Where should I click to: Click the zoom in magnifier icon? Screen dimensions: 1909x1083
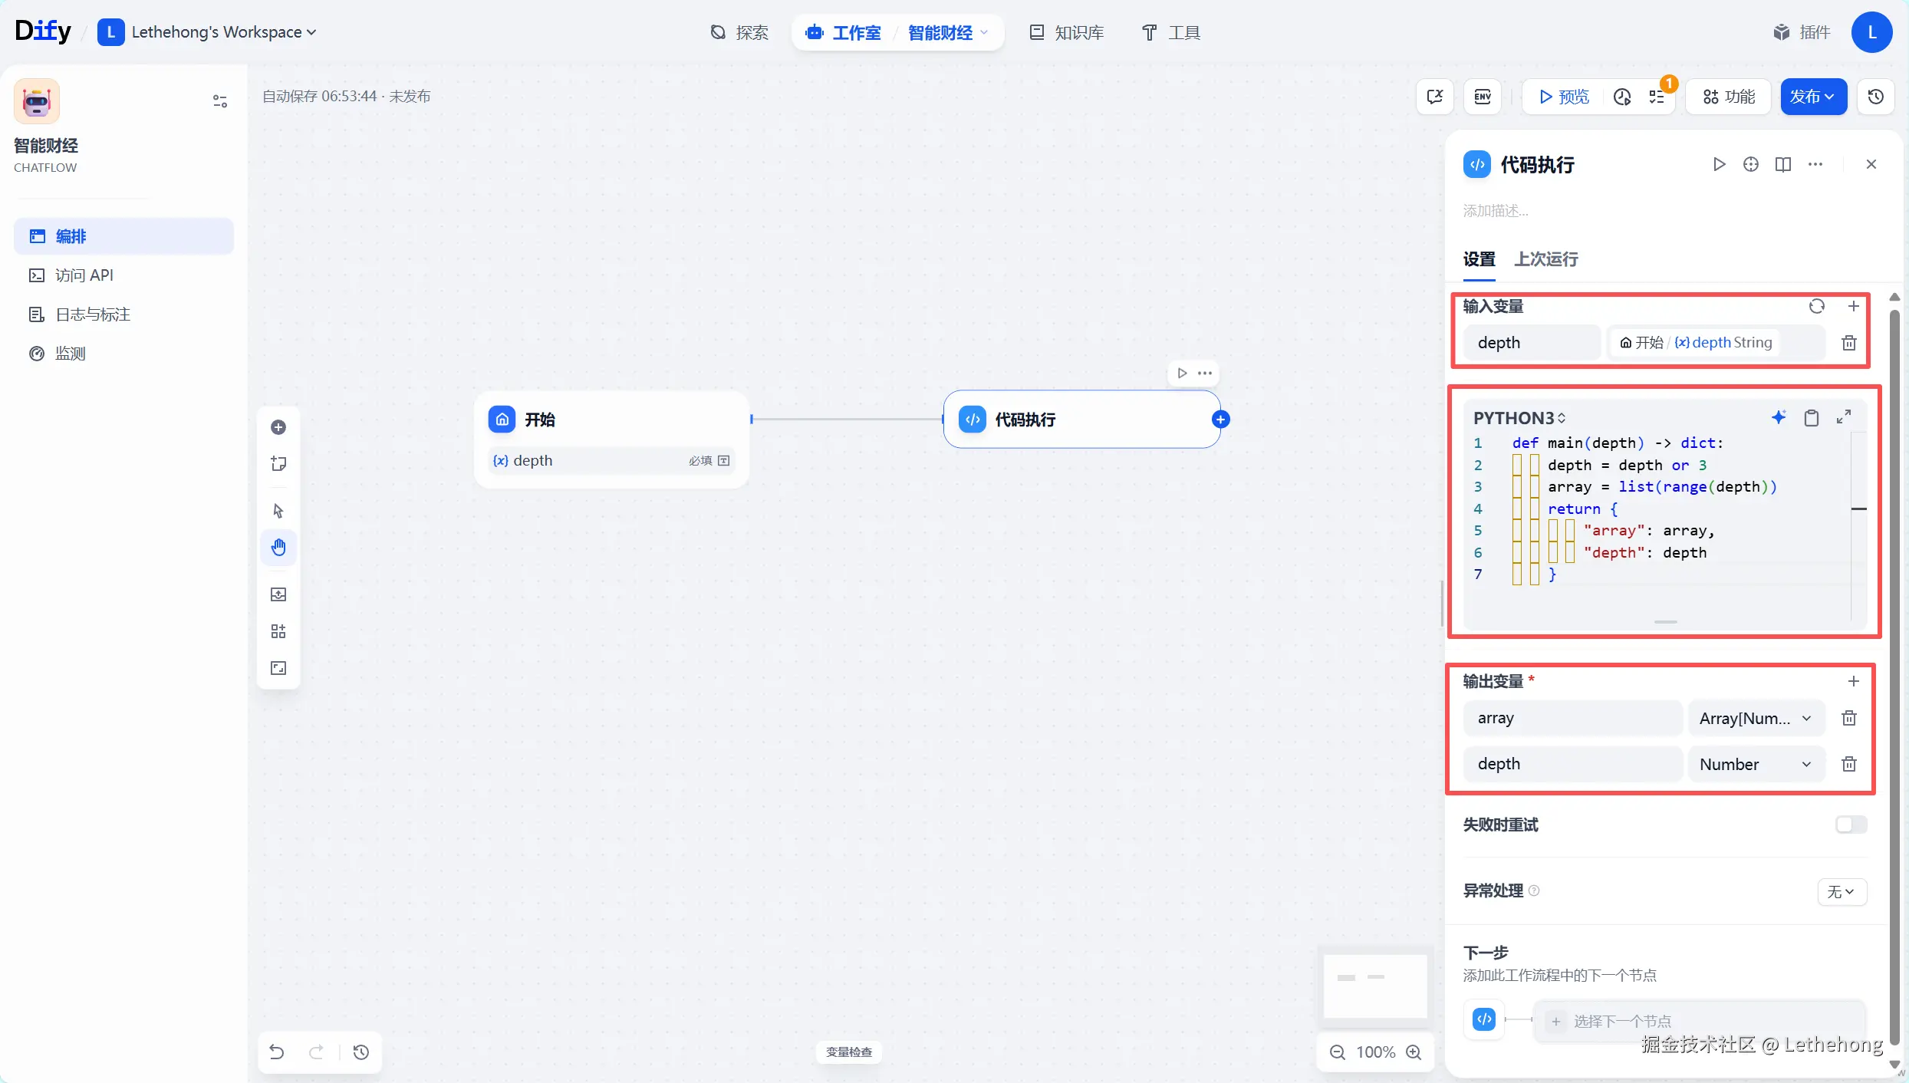tap(1414, 1052)
